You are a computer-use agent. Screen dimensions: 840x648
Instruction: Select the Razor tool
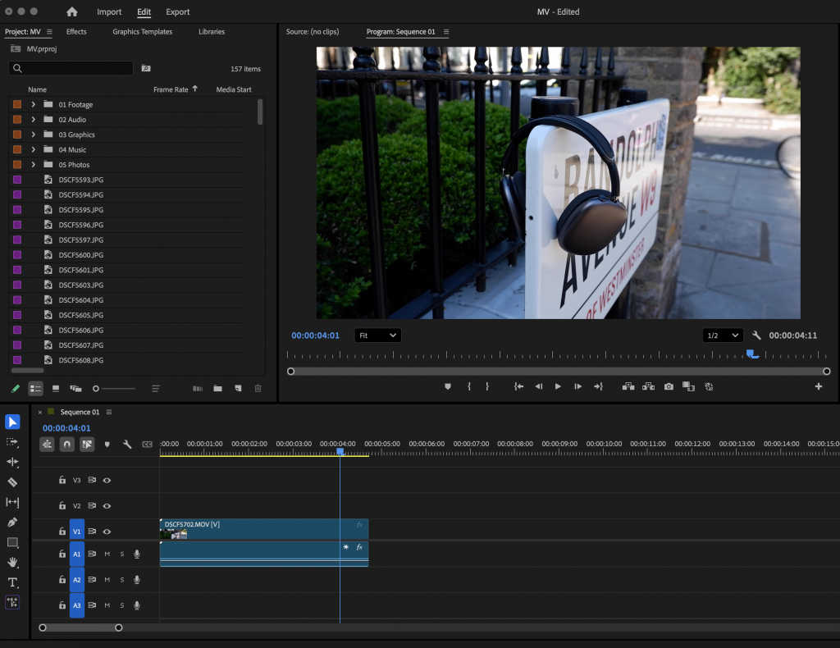tap(12, 482)
